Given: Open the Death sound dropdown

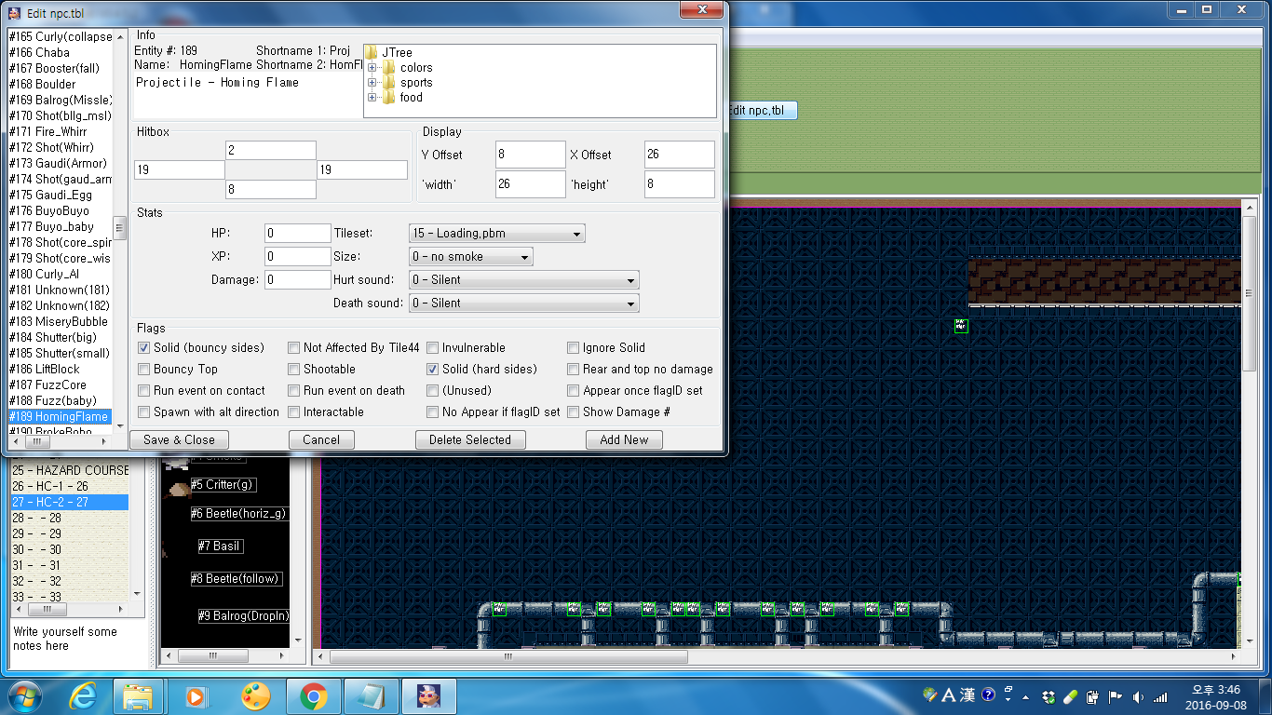Looking at the screenshot, I should pos(523,303).
